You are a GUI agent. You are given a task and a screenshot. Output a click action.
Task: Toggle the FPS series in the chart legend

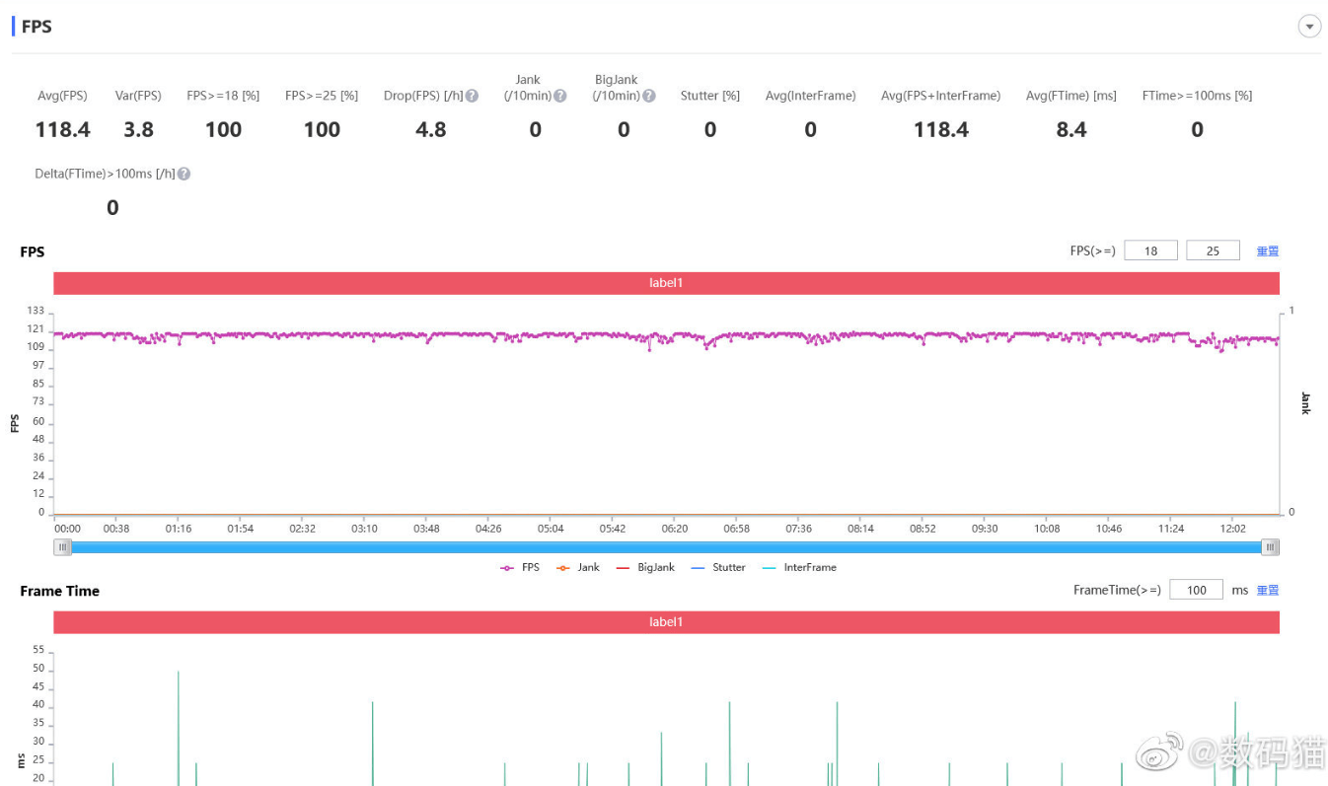pyautogui.click(x=520, y=567)
